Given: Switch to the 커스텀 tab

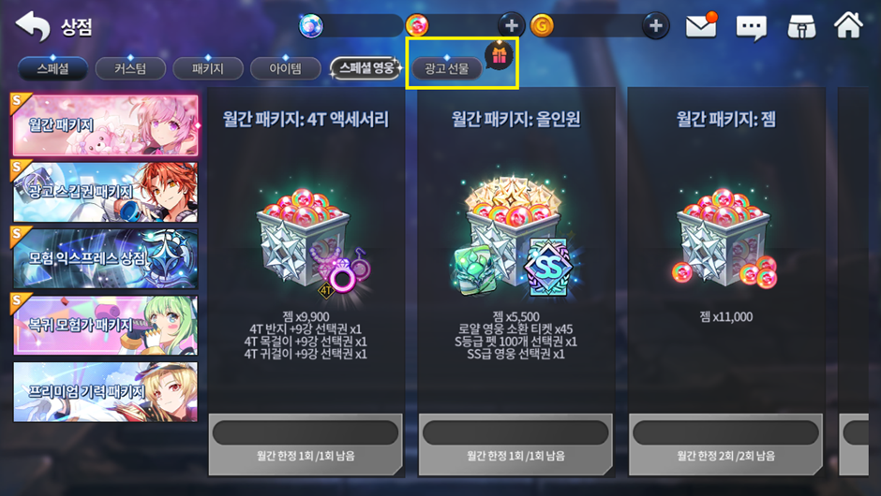Looking at the screenshot, I should (x=130, y=68).
